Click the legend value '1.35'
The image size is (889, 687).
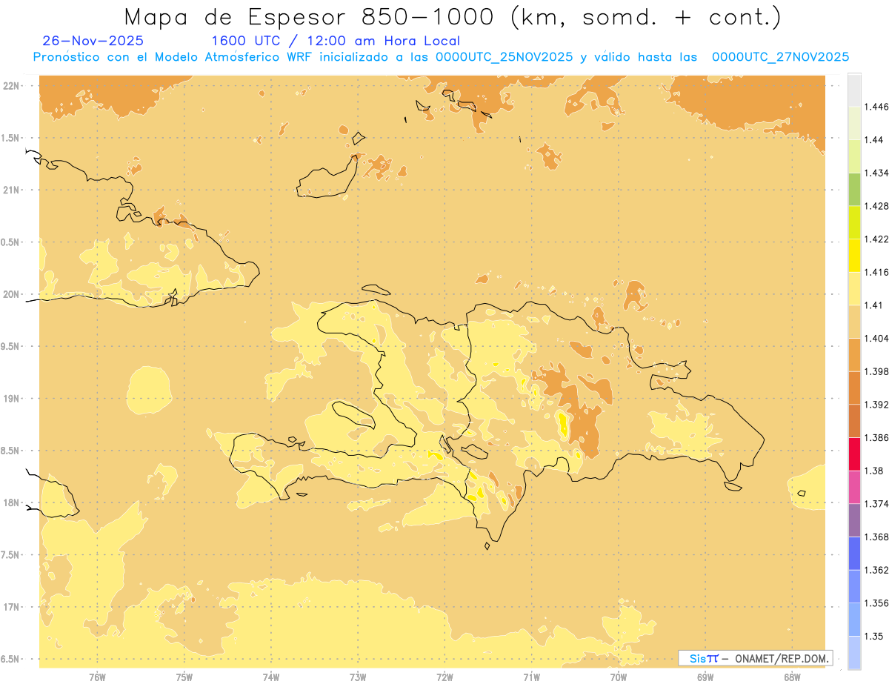pos(873,636)
